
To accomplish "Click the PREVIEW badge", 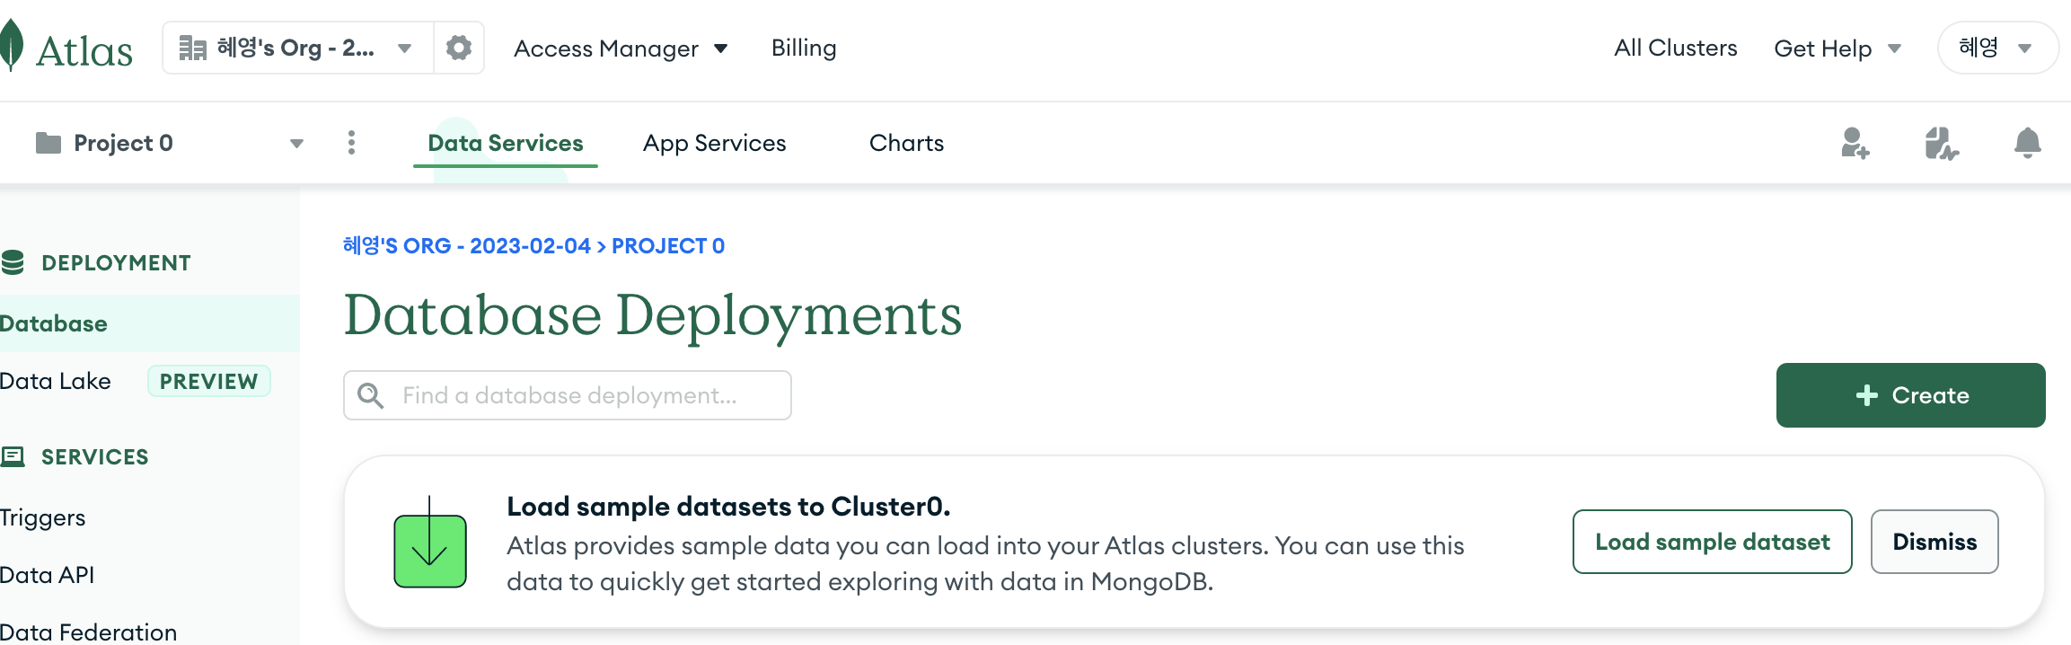I will pos(208,381).
